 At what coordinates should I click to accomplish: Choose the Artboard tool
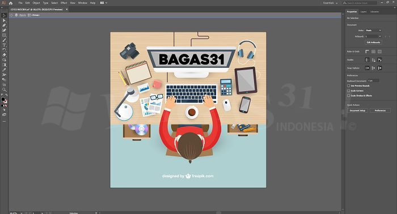tap(4, 85)
